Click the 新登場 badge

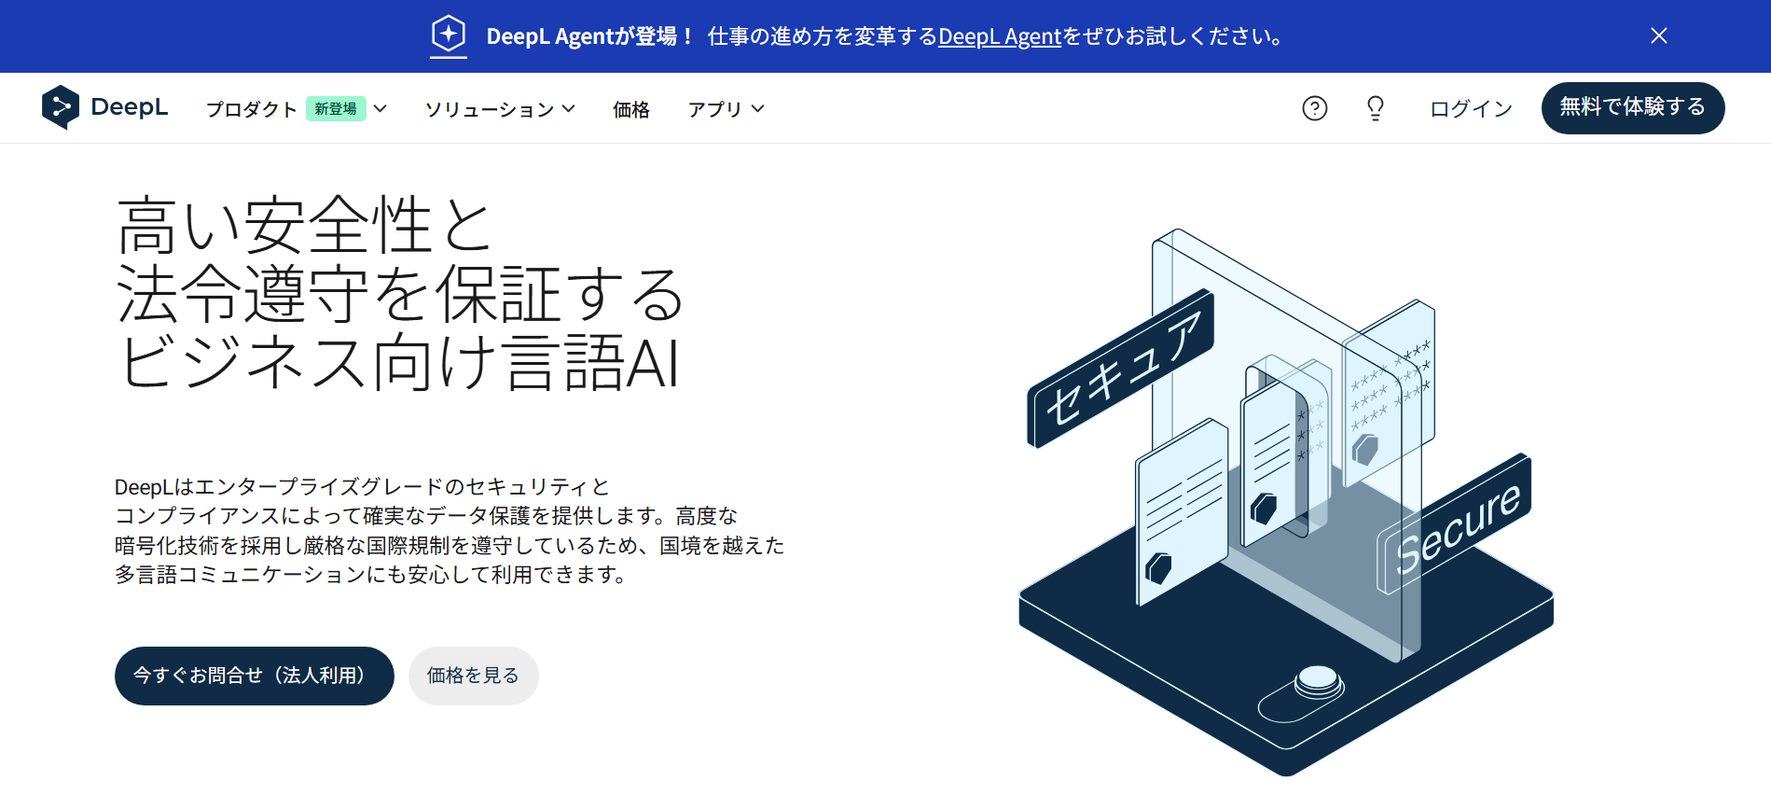[336, 109]
